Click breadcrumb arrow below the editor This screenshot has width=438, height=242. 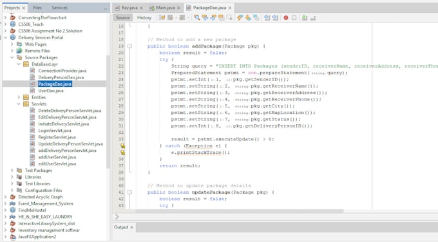click(117, 217)
